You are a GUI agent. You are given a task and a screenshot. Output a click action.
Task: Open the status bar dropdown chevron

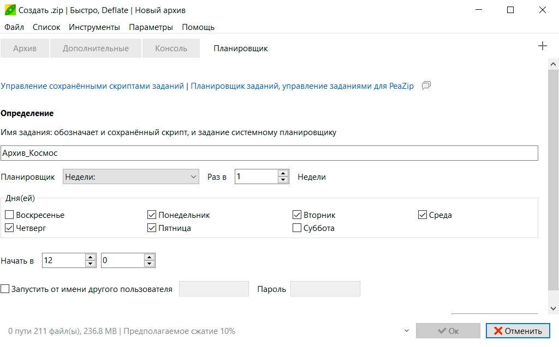(x=406, y=331)
